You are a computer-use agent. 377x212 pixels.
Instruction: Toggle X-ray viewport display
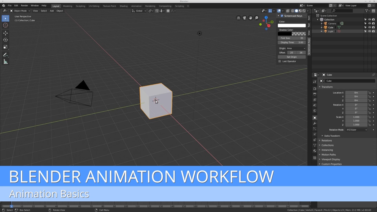[x=288, y=11]
